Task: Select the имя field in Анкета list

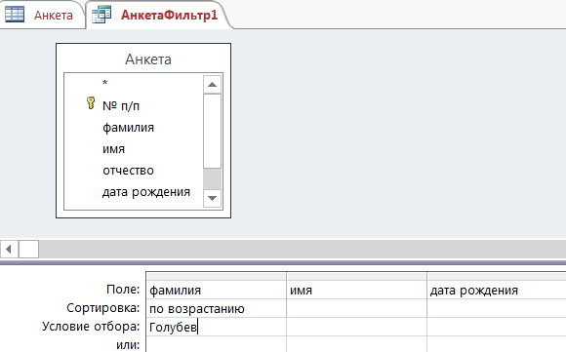Action: tap(113, 149)
